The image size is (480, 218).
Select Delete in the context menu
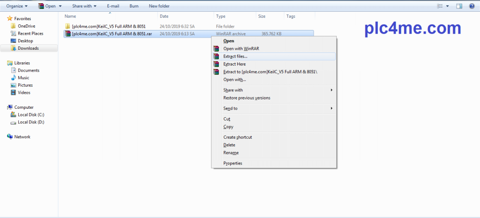tap(229, 145)
